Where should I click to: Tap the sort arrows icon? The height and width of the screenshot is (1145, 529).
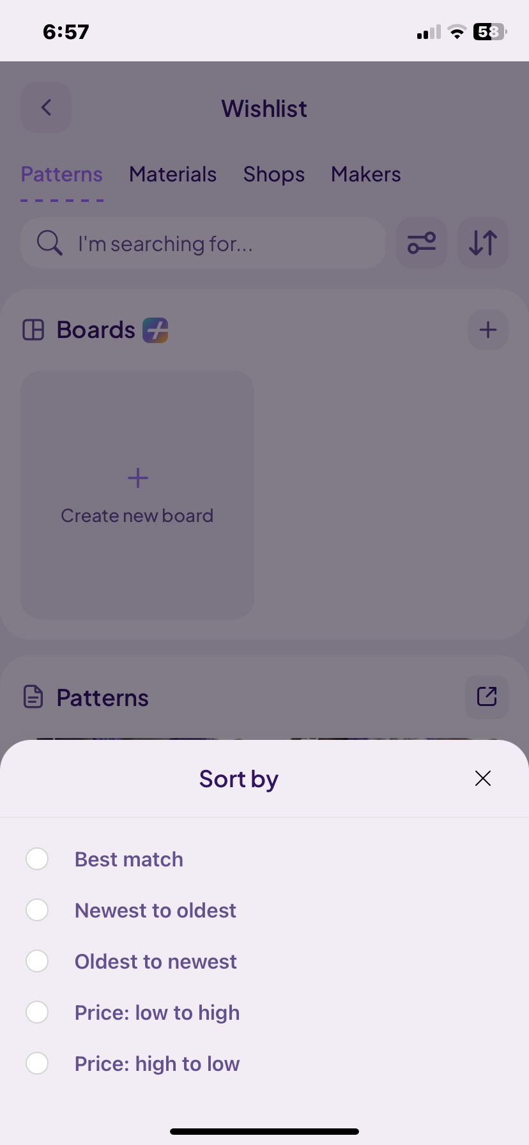(483, 243)
